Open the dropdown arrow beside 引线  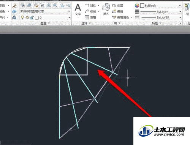click(98, 11)
